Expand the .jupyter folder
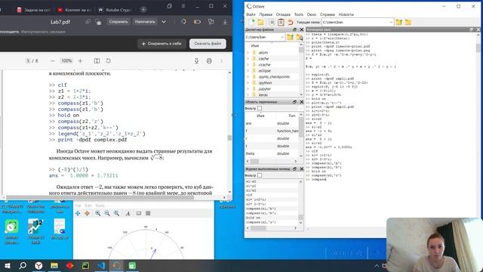 point(248,89)
